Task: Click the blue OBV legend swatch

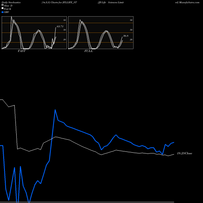Action: coord(2,12)
